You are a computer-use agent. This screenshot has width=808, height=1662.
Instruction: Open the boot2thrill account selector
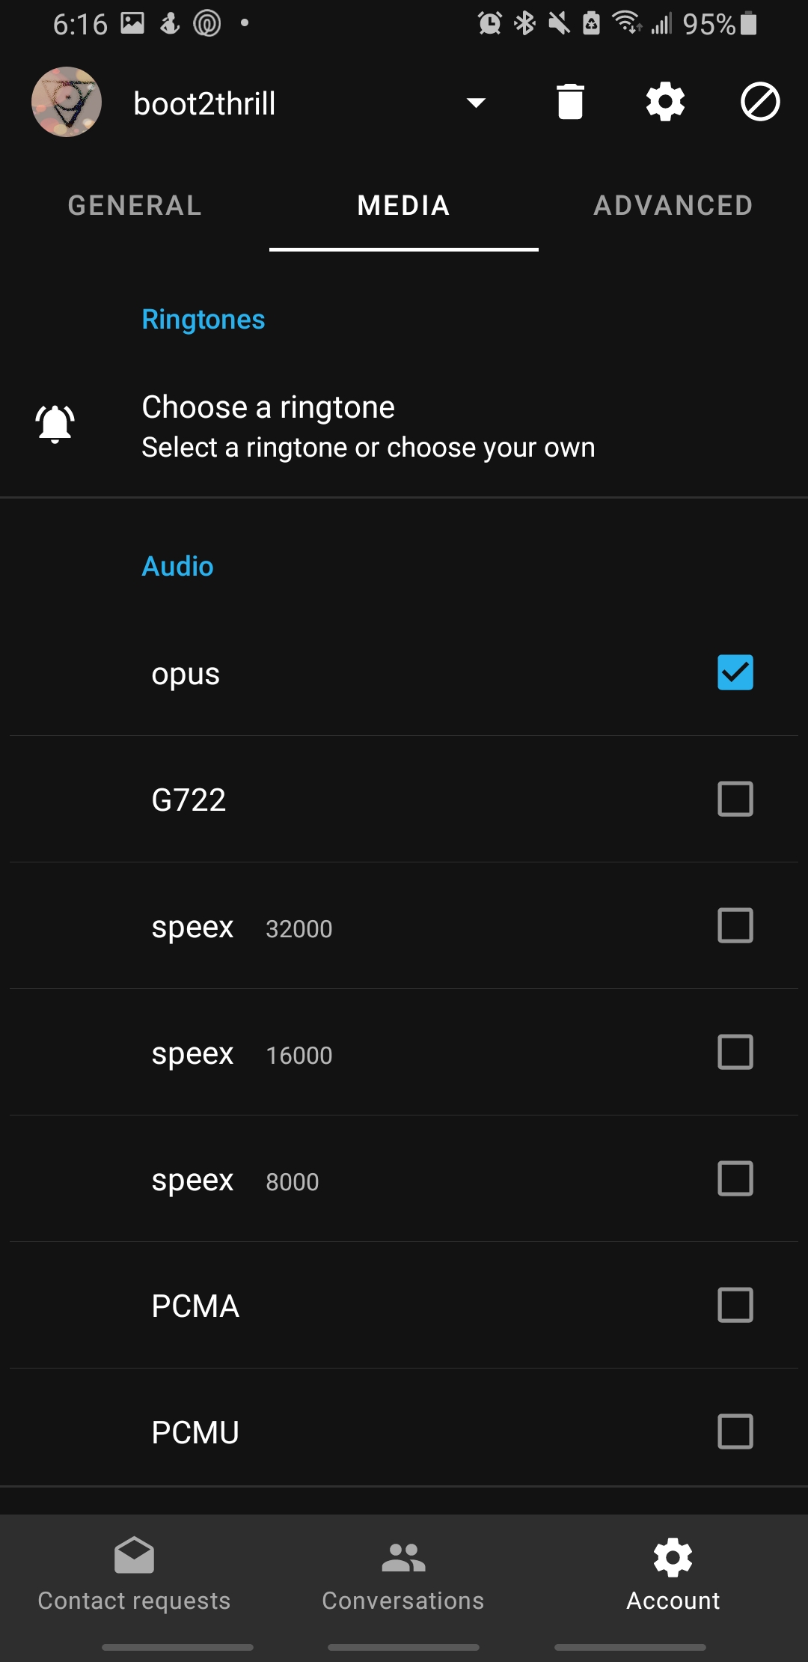(x=205, y=103)
